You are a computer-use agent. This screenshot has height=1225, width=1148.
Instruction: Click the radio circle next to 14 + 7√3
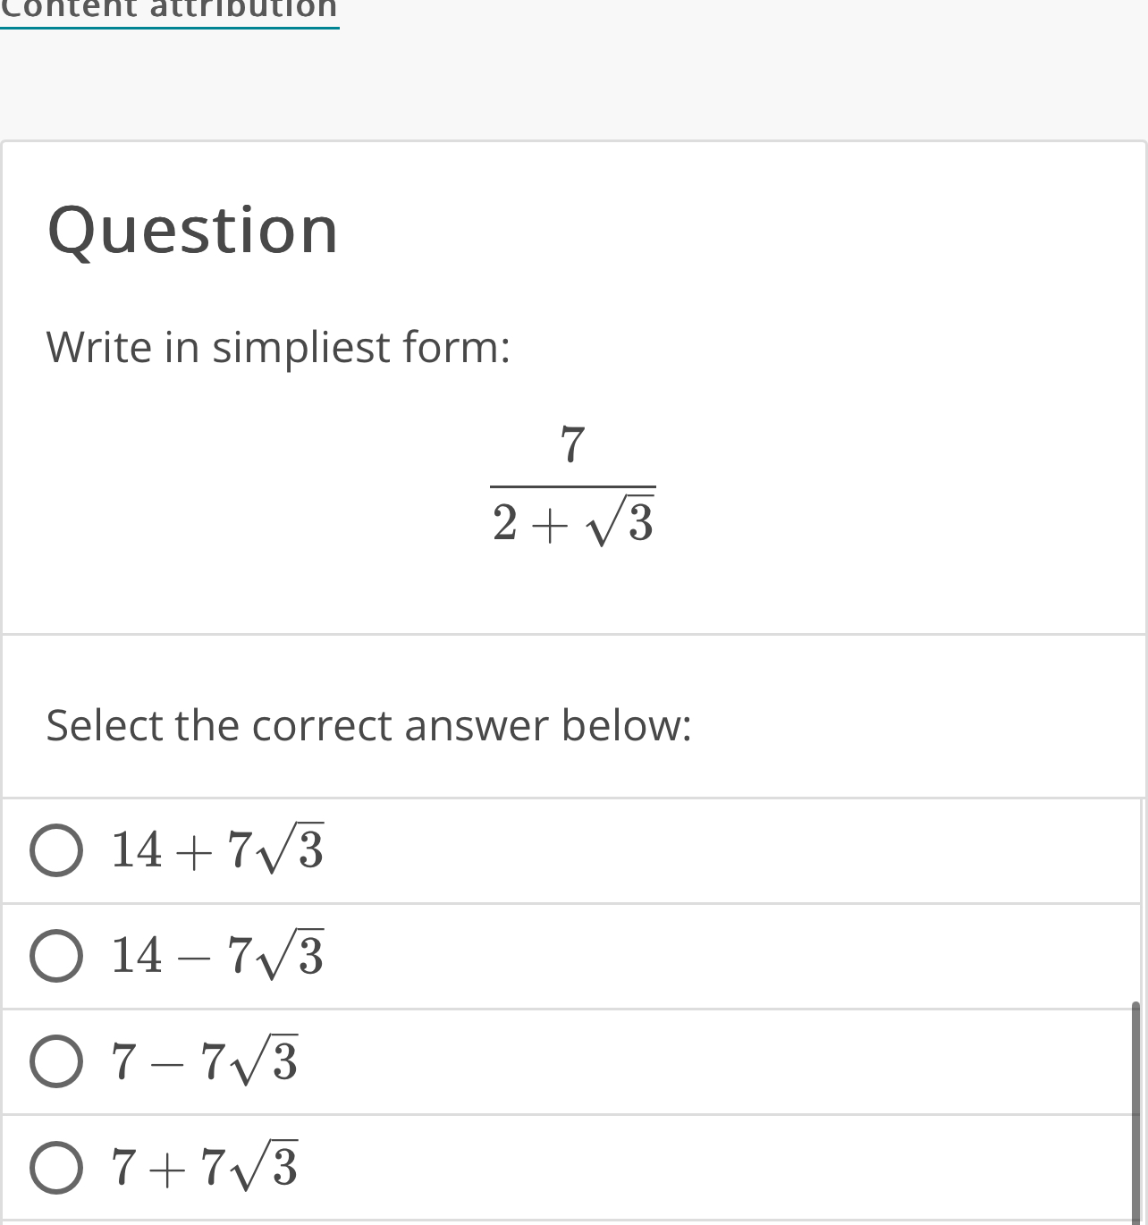coord(56,851)
